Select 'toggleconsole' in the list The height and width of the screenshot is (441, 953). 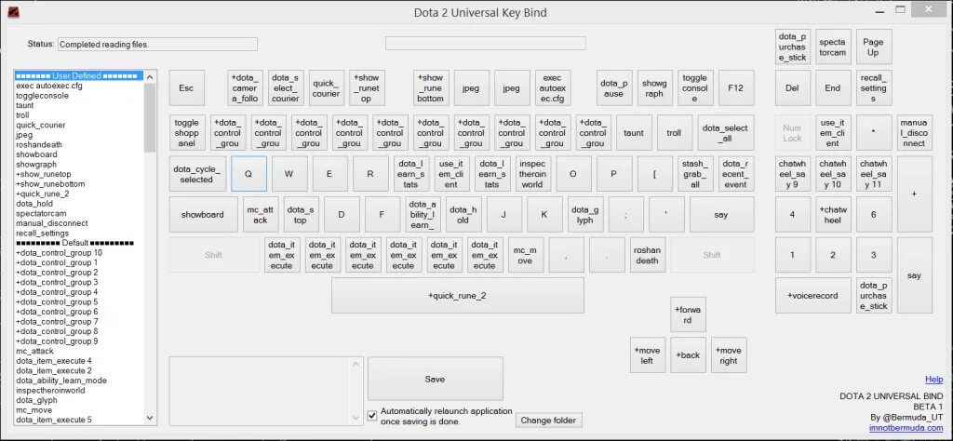coord(80,96)
